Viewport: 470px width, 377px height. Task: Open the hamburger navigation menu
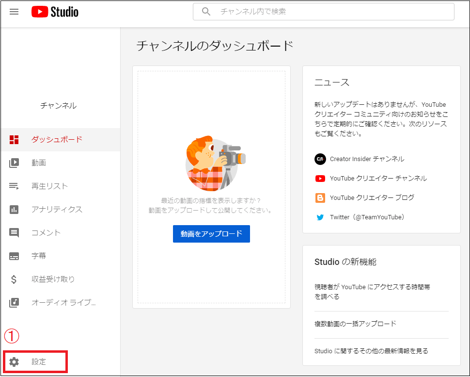[14, 12]
